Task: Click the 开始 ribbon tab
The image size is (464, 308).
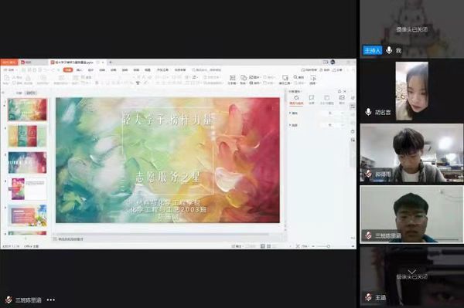Action: coord(68,70)
